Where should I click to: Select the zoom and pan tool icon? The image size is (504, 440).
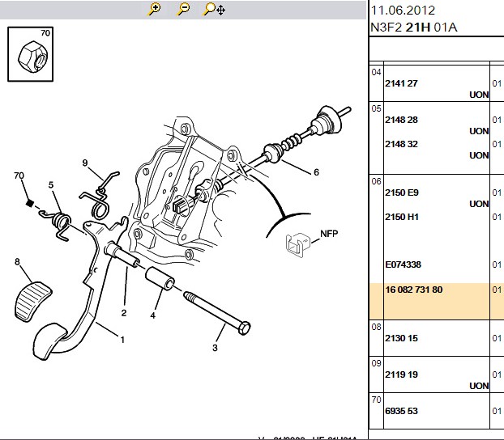[x=215, y=10]
